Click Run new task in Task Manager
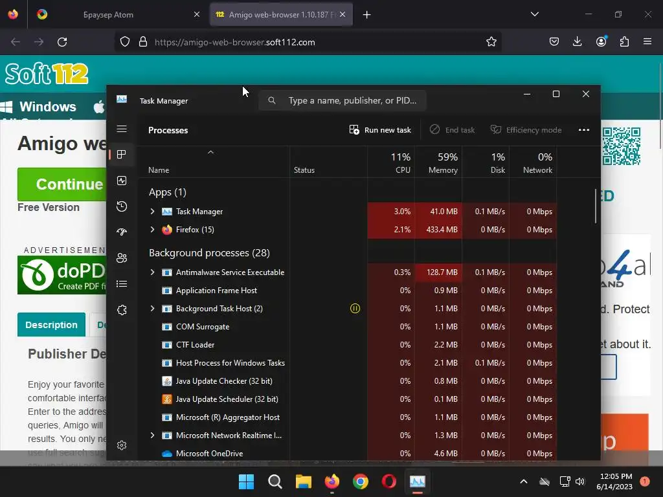The height and width of the screenshot is (497, 663). (380, 129)
